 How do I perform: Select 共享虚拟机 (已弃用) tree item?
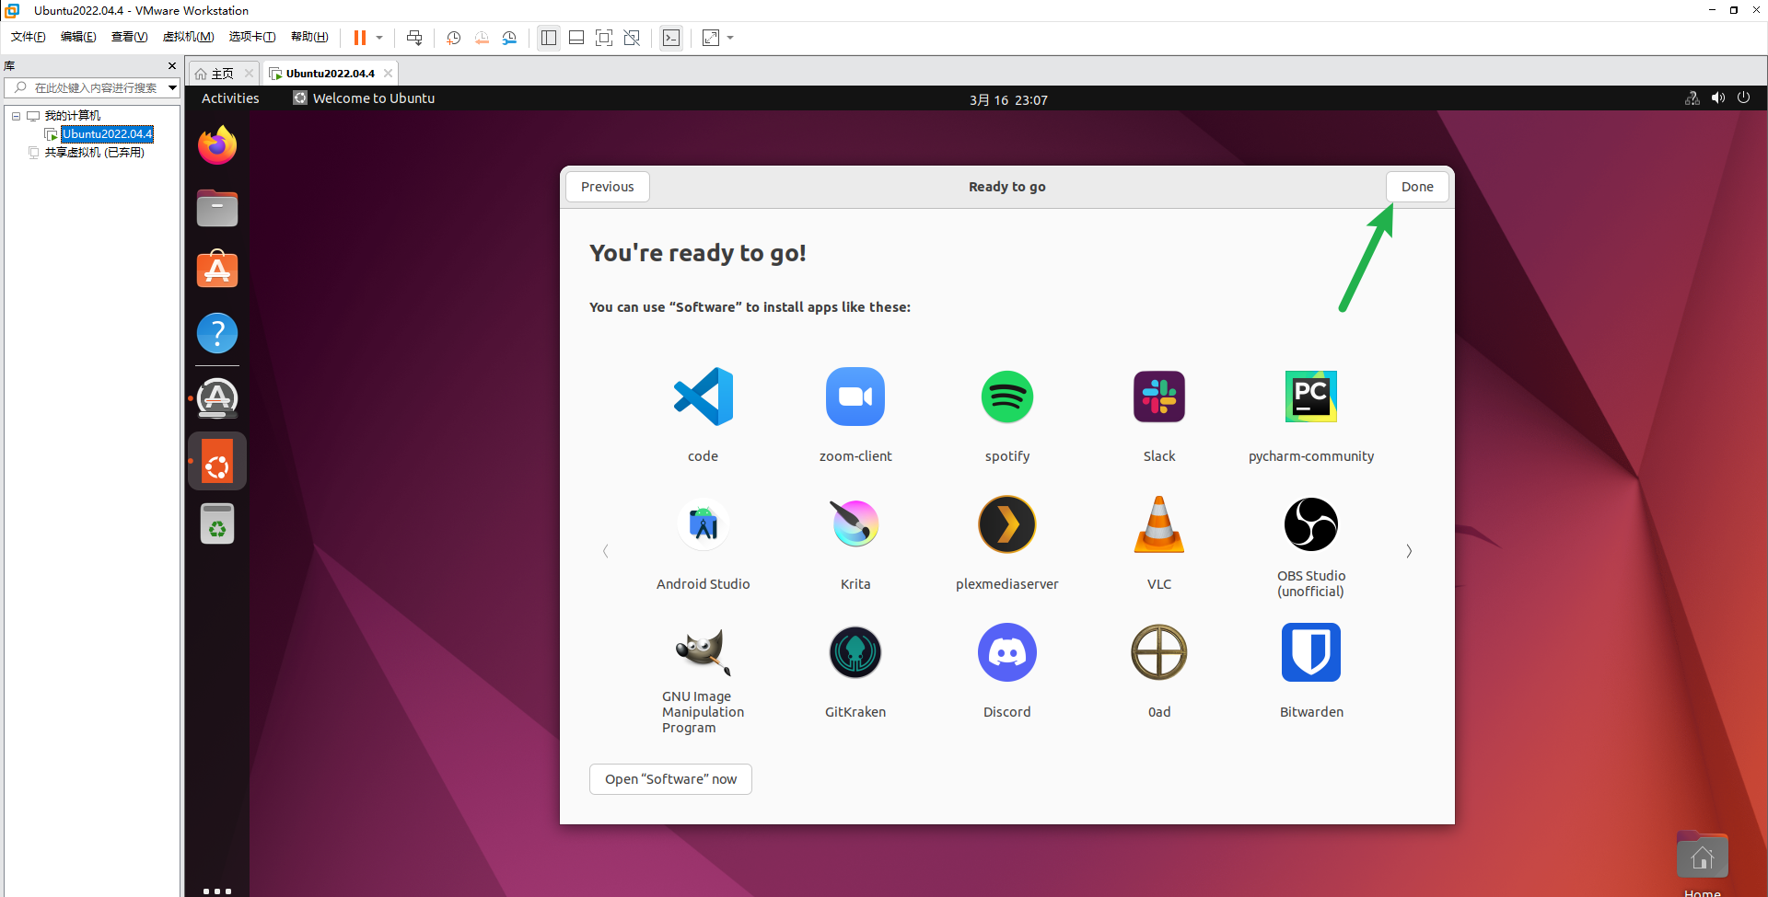point(94,153)
